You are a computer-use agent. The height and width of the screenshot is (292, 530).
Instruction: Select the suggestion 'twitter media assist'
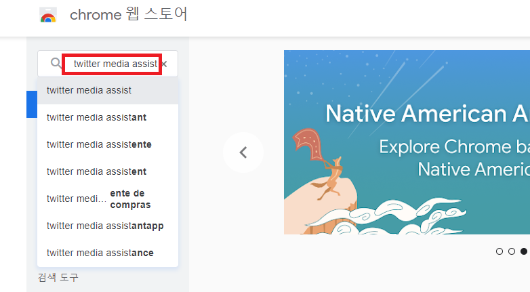pos(108,91)
